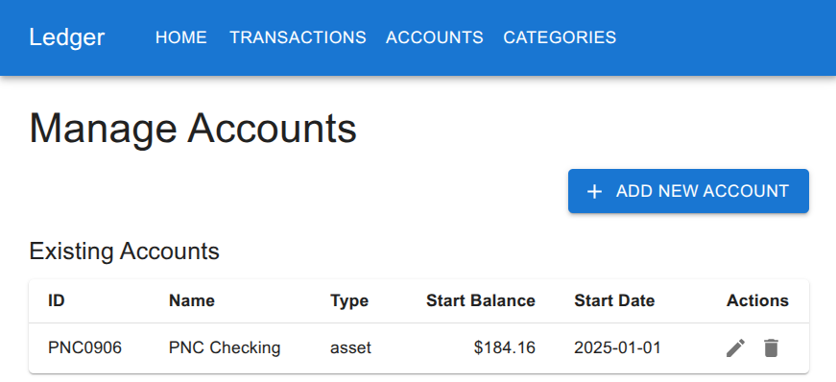Click the plus icon on Add New Account

pos(594,192)
